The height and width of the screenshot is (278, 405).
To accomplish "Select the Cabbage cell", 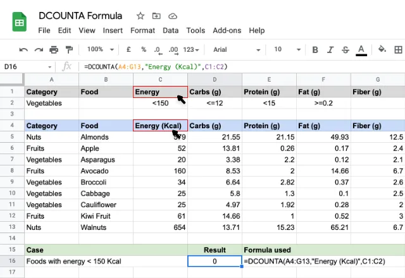I will (106, 193).
